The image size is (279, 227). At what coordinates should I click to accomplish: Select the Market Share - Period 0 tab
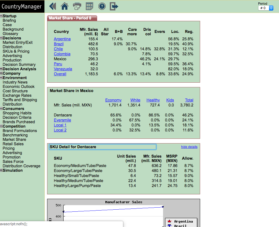coord(72,18)
